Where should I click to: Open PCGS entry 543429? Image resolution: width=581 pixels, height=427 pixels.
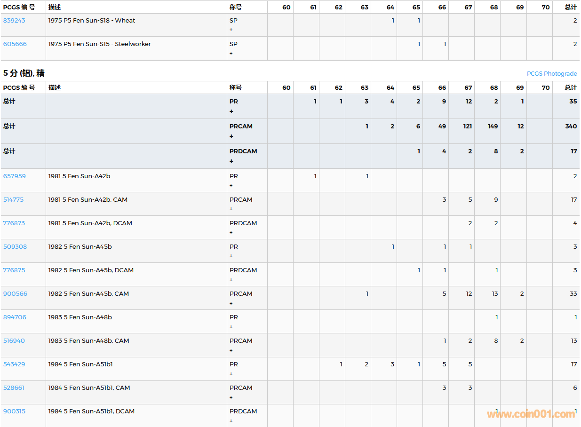coord(14,364)
